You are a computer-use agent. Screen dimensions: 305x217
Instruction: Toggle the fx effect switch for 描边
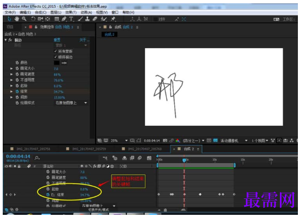click(x=10, y=40)
